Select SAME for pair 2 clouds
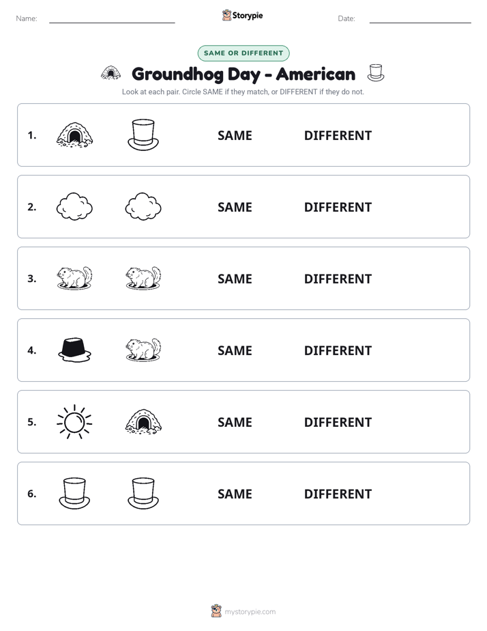The image size is (487, 631). pyautogui.click(x=235, y=207)
